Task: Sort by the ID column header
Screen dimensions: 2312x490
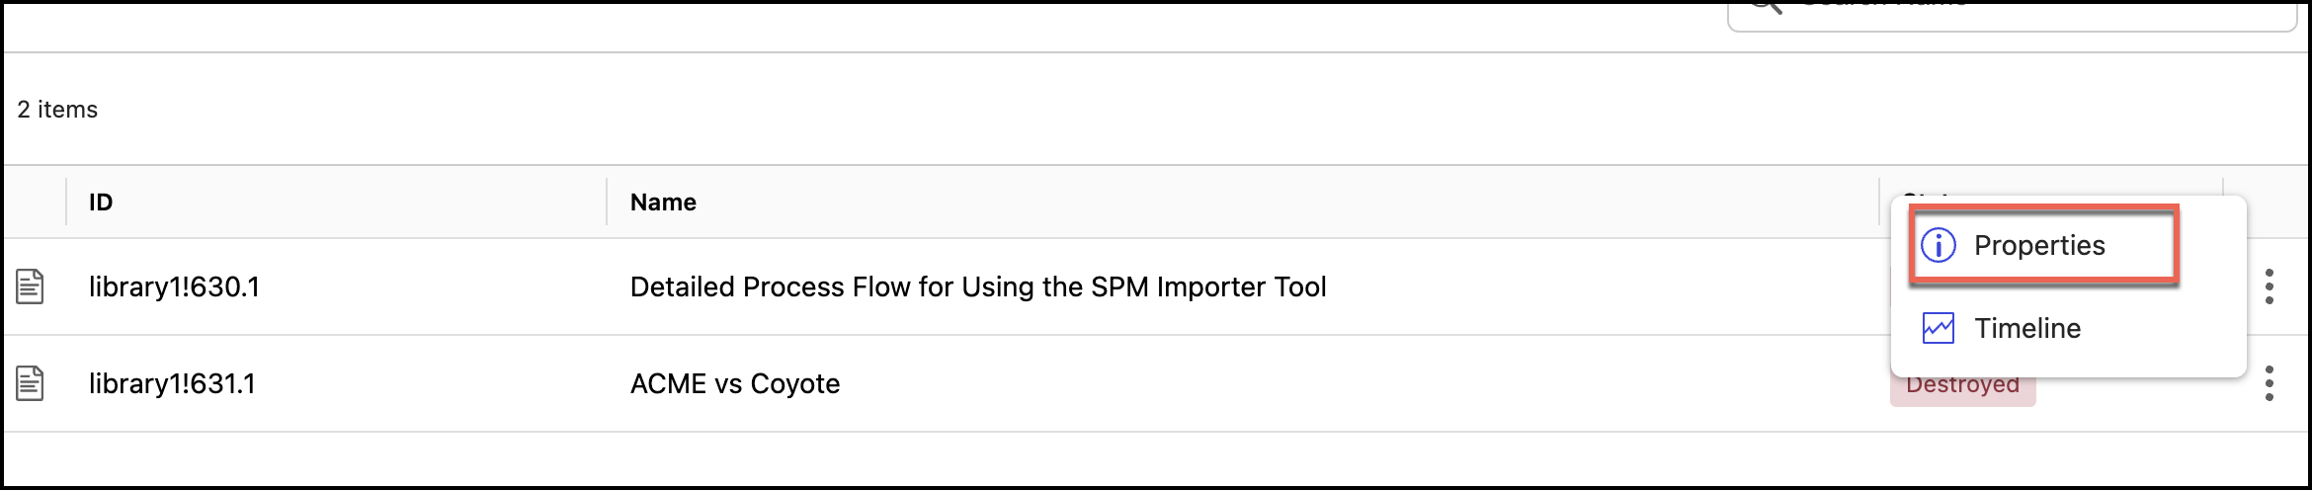Action: pos(101,203)
